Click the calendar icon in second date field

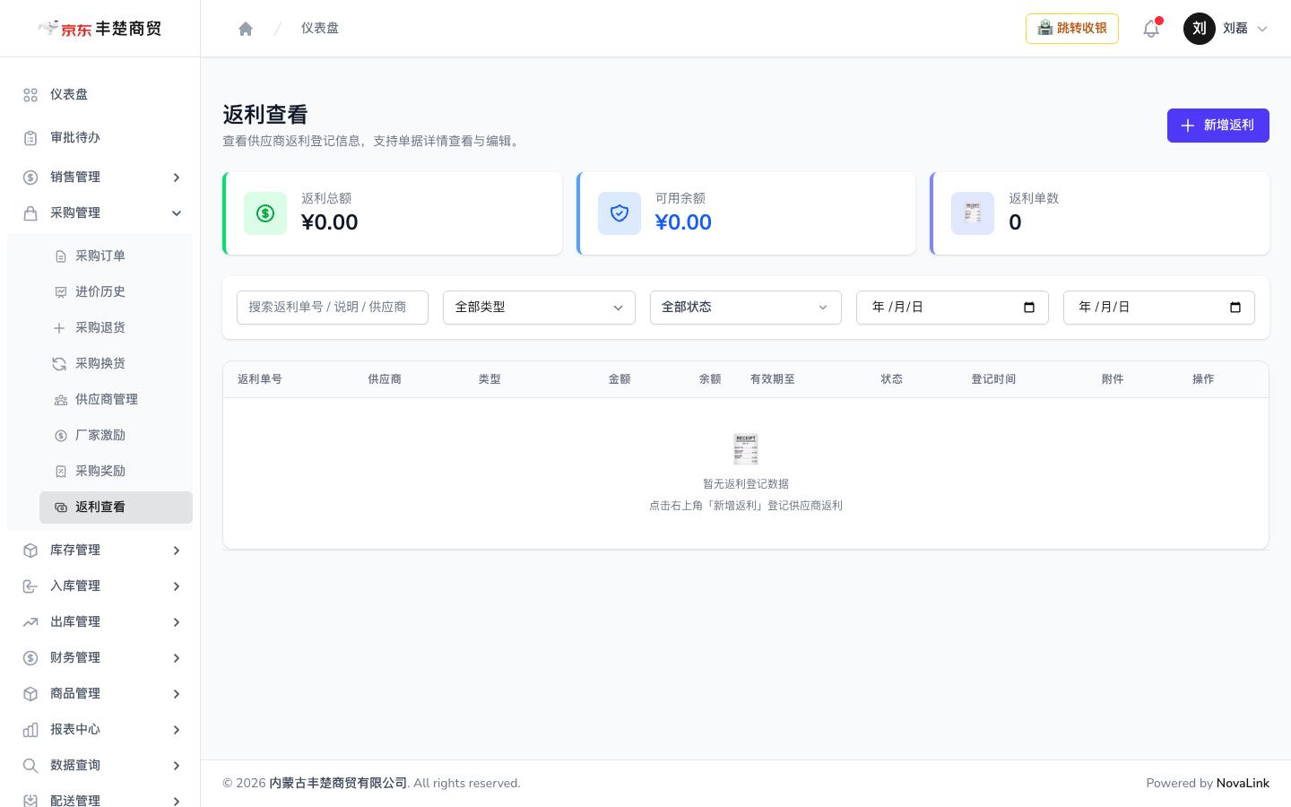coord(1235,308)
